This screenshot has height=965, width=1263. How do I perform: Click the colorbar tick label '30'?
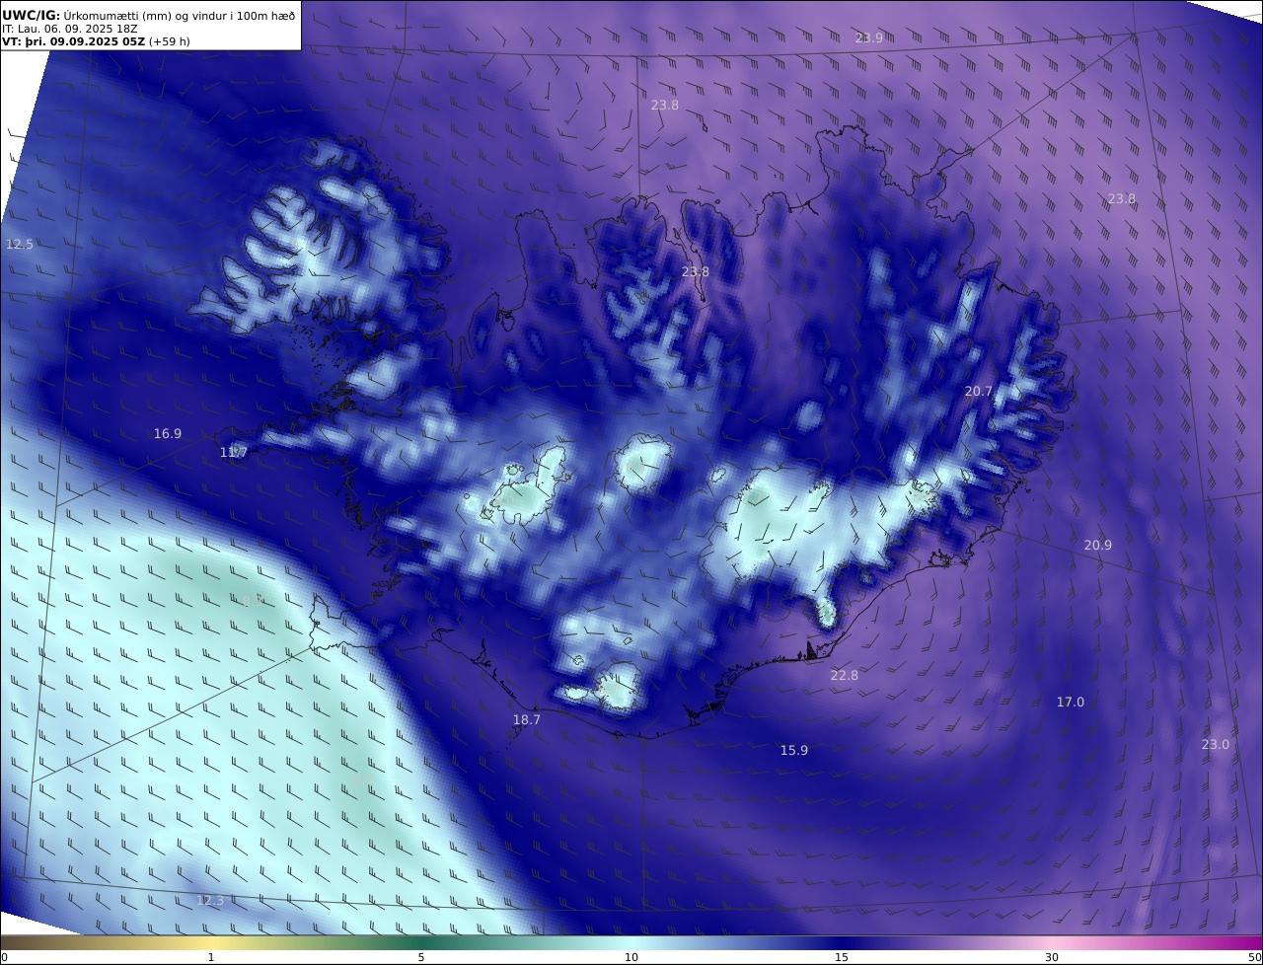(1052, 957)
